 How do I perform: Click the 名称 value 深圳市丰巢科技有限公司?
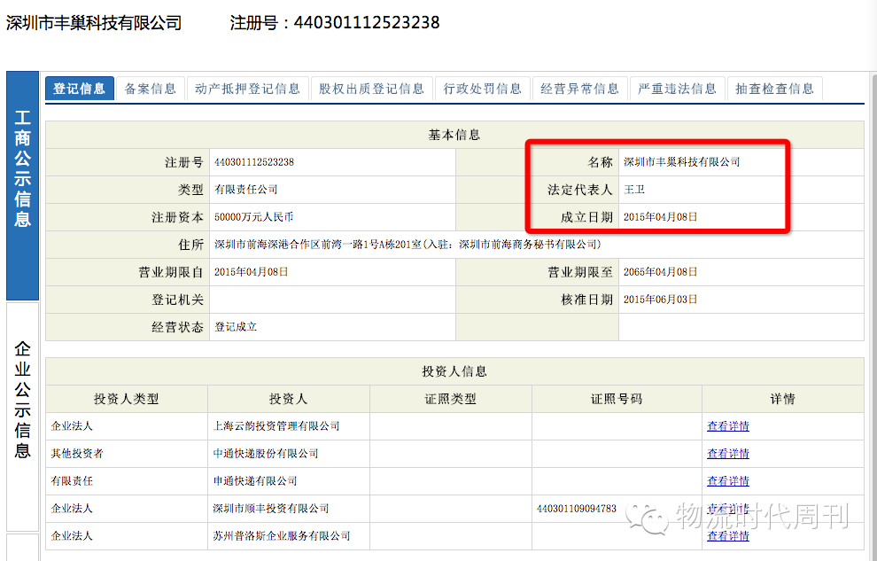(x=682, y=162)
